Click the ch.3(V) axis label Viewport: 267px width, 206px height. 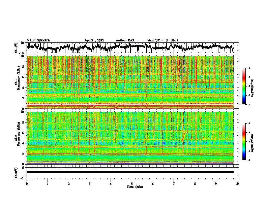pos(16,173)
